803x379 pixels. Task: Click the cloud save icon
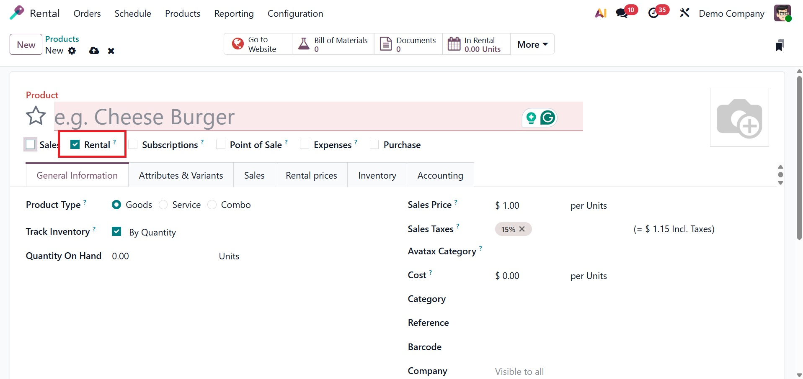pyautogui.click(x=94, y=51)
